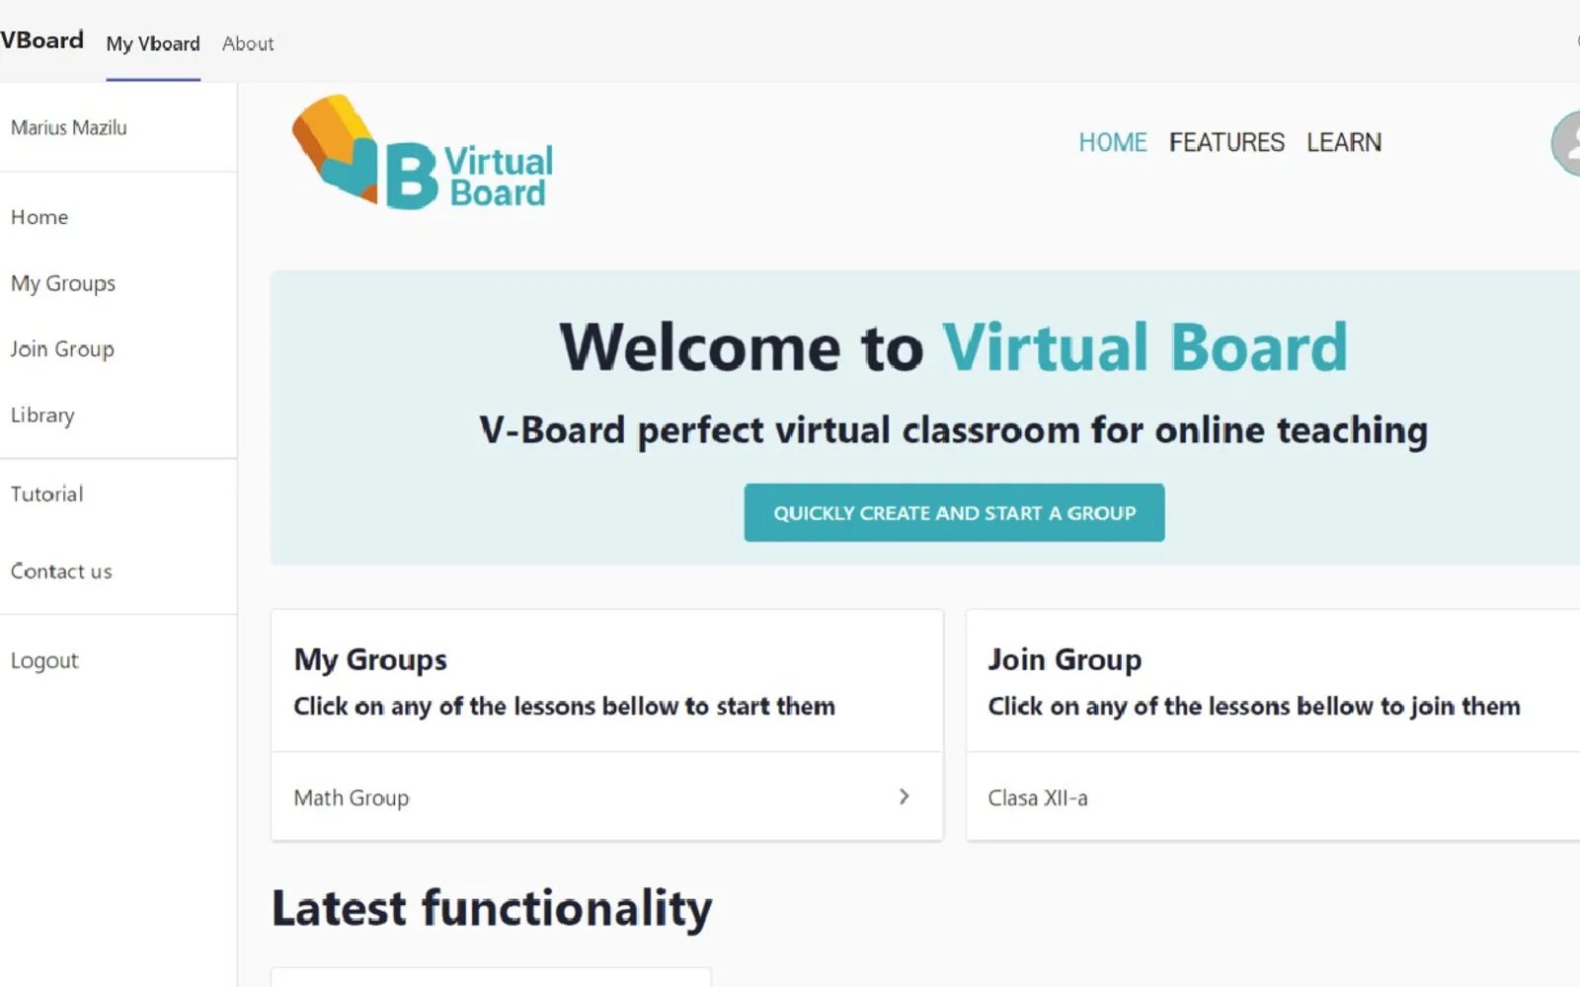Click the My Groups card heading
This screenshot has height=987, width=1580.
[370, 659]
